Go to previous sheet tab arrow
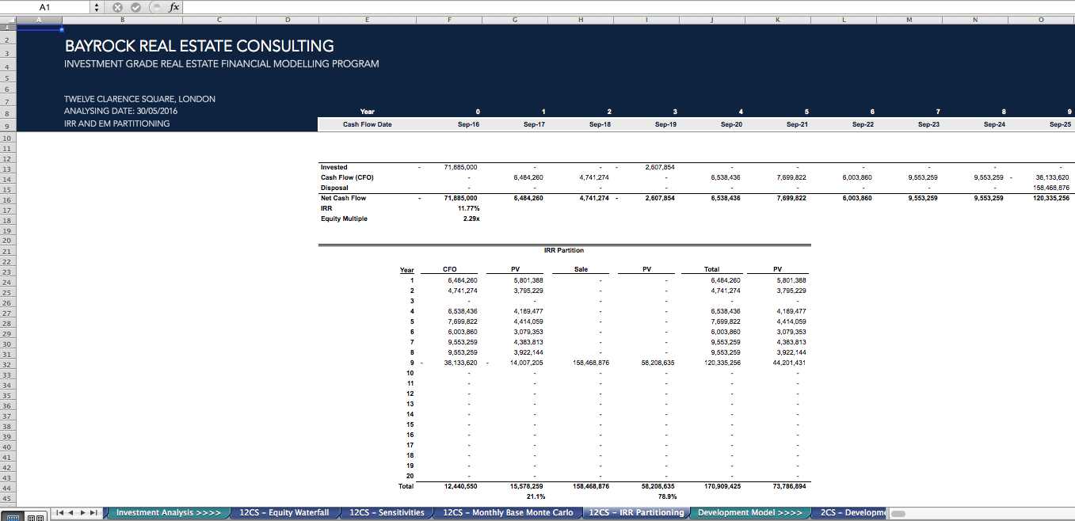The width and height of the screenshot is (1075, 521). [x=71, y=513]
